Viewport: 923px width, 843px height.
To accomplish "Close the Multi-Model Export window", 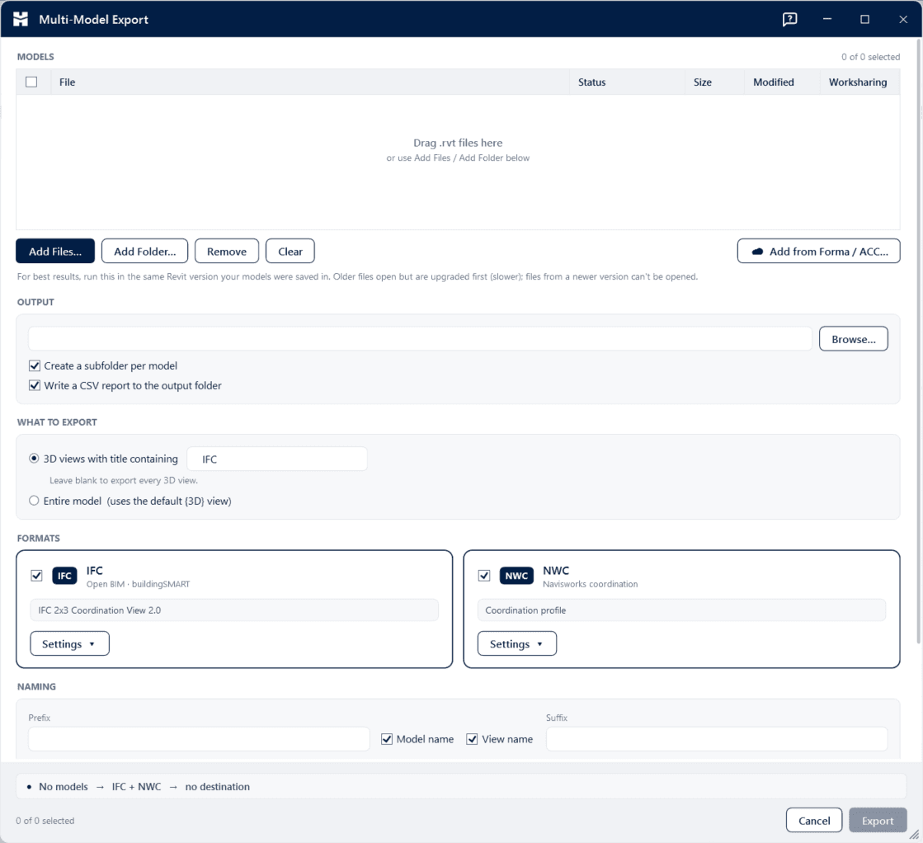I will 903,20.
